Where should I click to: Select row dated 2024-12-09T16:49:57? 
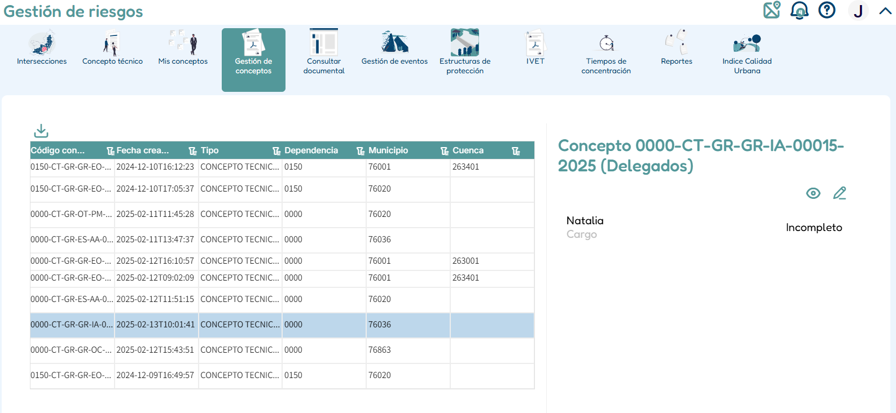pos(282,376)
